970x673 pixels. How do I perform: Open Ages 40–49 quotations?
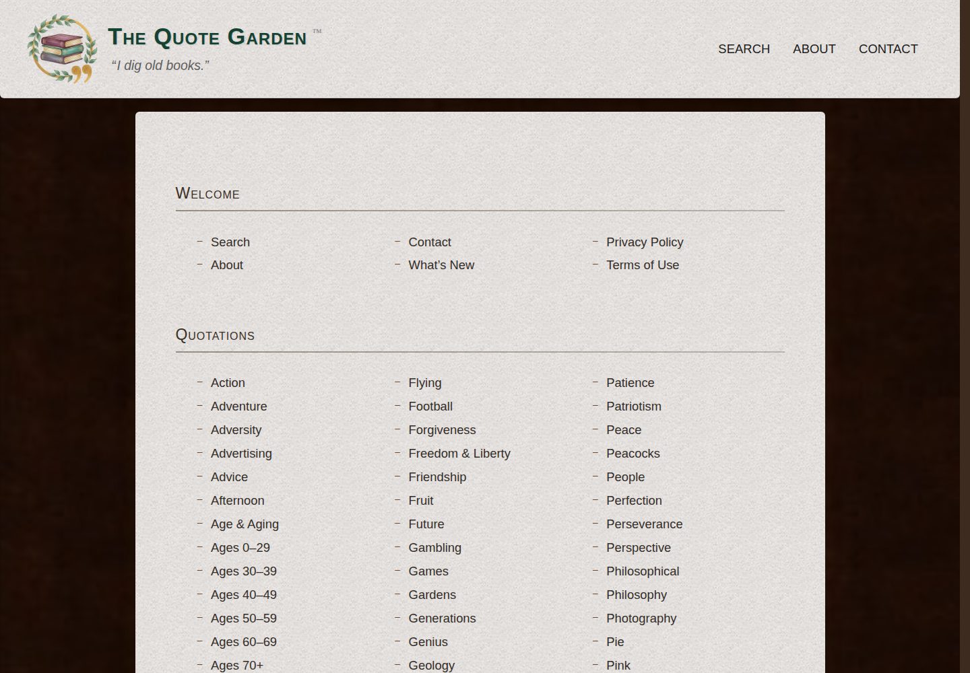click(244, 595)
